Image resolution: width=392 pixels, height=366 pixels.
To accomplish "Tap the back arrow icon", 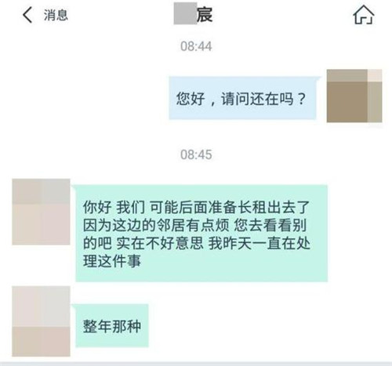I will point(27,15).
